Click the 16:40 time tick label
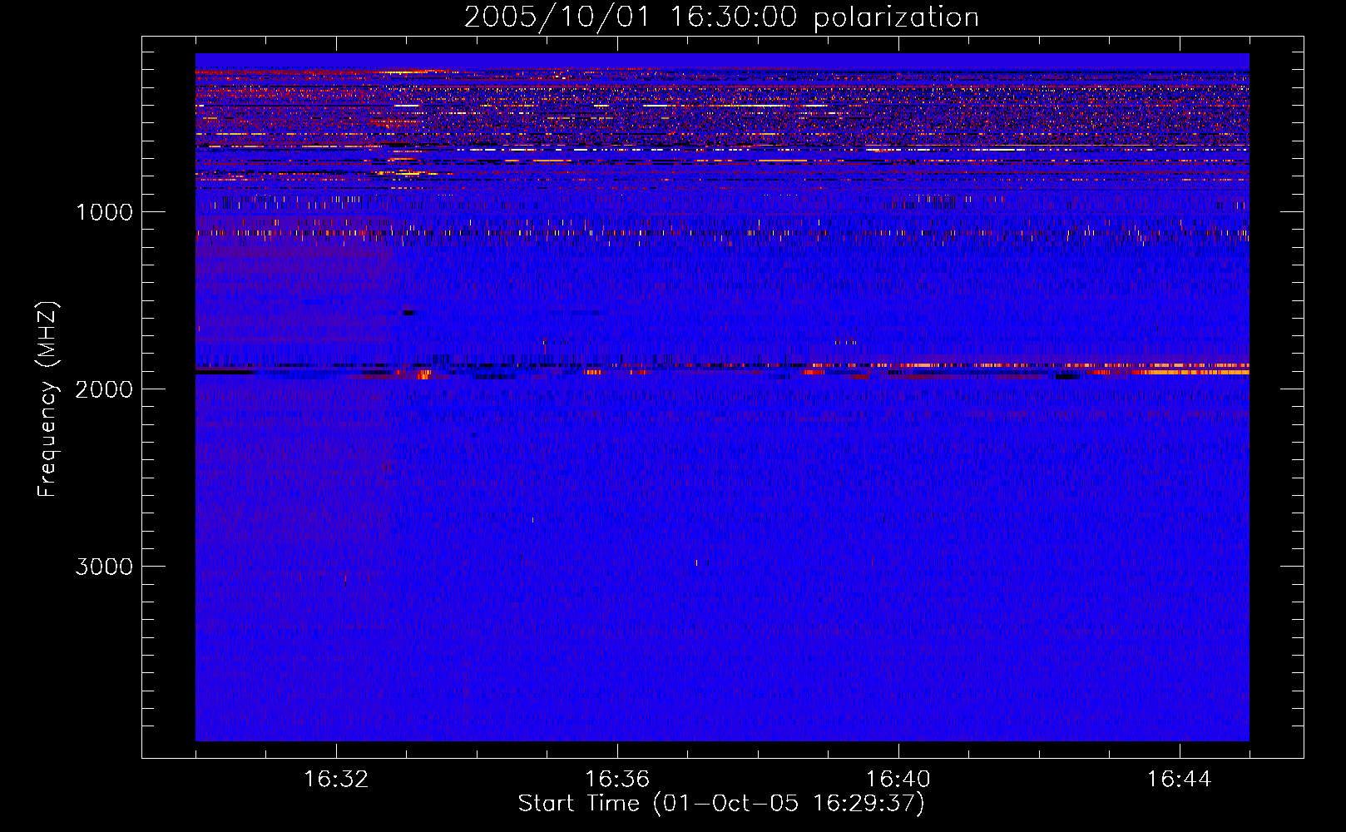1346x832 pixels. (898, 780)
